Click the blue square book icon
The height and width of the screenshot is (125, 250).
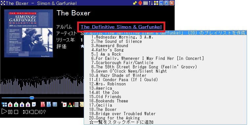55,104
